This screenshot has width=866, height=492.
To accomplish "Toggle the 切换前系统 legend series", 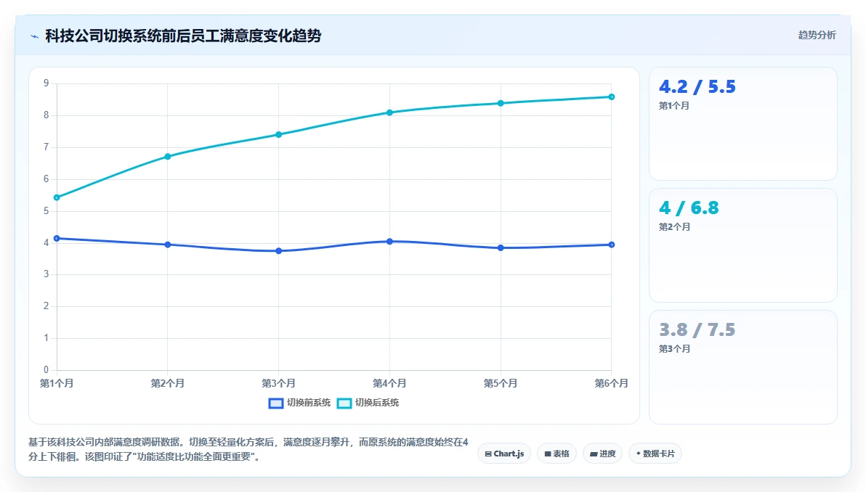I will click(x=299, y=403).
